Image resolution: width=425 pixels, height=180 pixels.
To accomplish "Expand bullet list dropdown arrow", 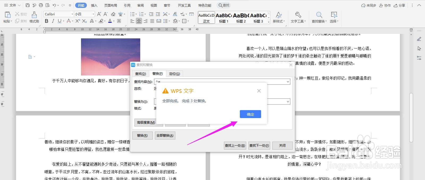I will [x=136, y=14].
